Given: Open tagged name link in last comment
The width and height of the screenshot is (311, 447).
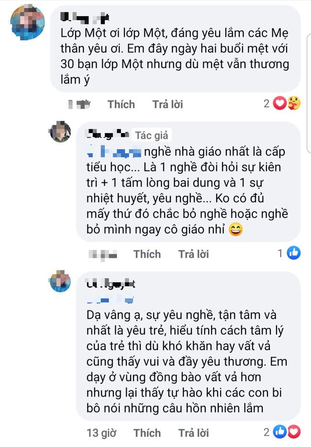Looking at the screenshot, I should click(110, 299).
